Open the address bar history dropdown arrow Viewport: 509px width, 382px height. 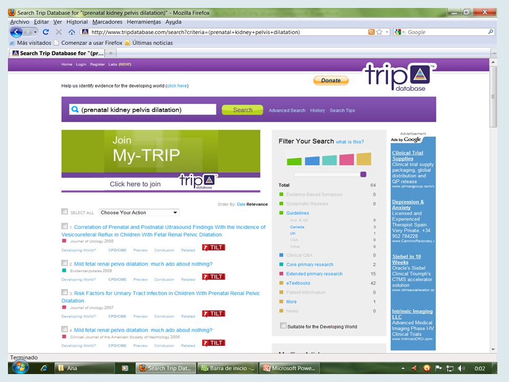tap(387, 32)
